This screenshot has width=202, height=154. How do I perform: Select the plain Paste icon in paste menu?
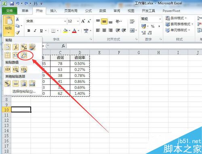8,47
